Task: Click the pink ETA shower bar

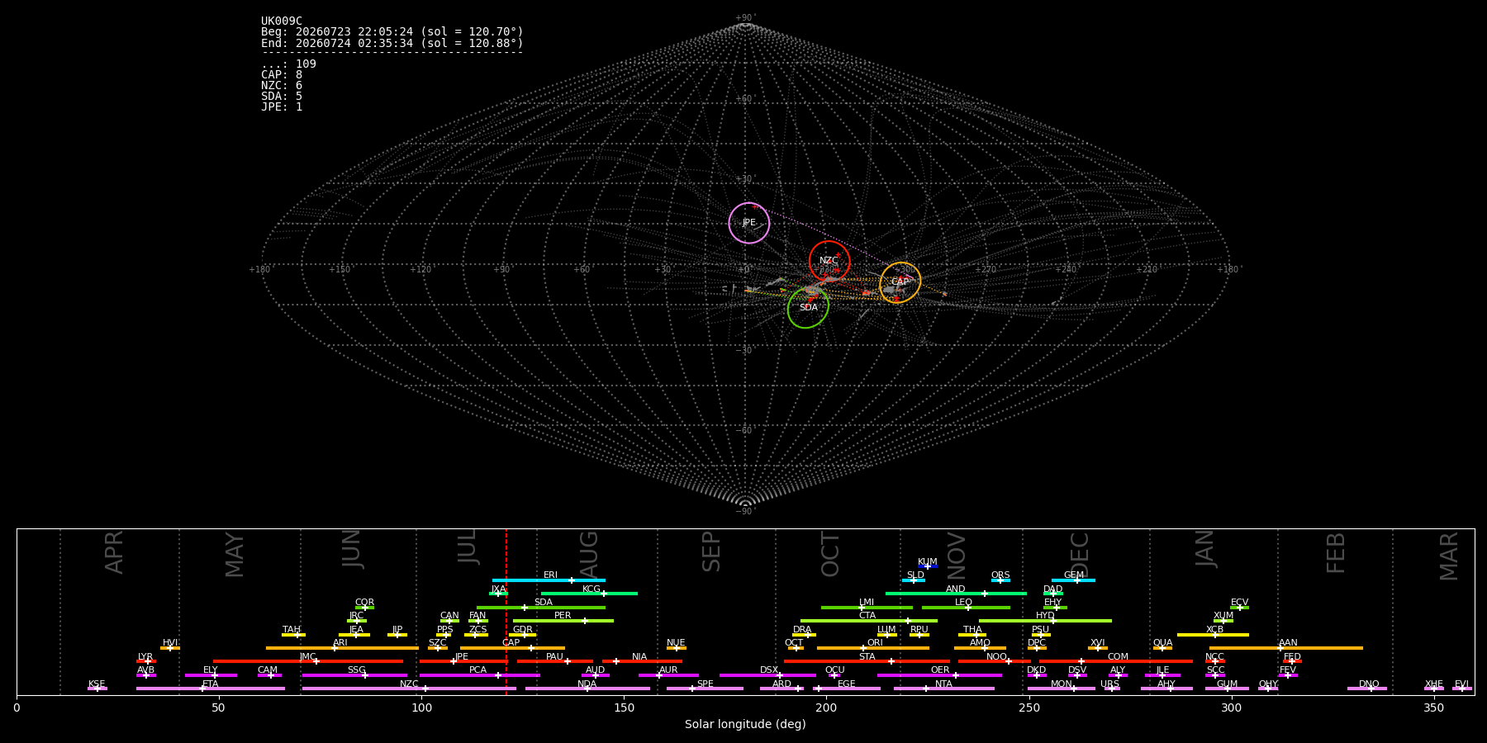Action: point(211,689)
